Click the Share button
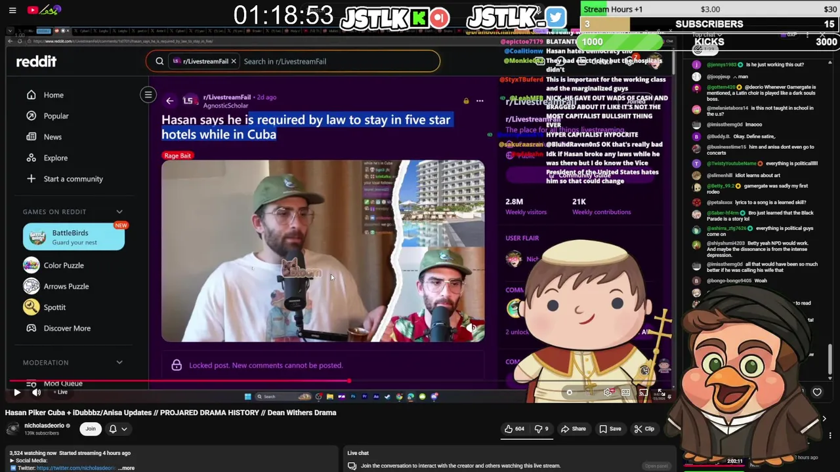 coord(573,429)
